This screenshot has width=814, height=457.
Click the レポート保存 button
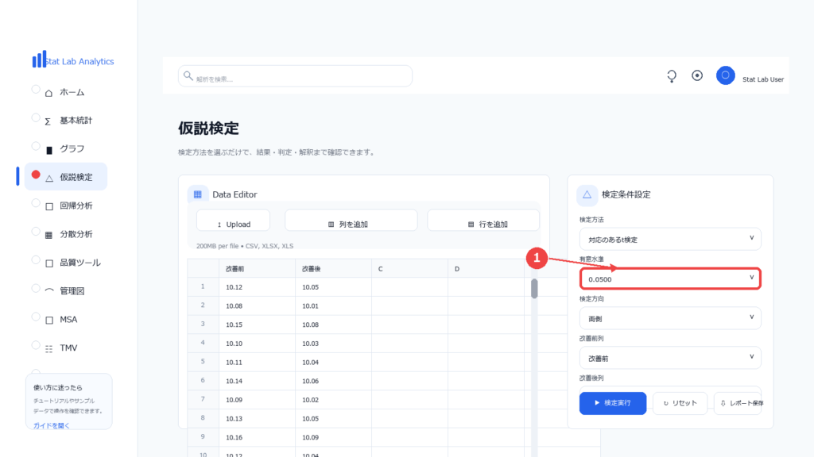(738, 403)
